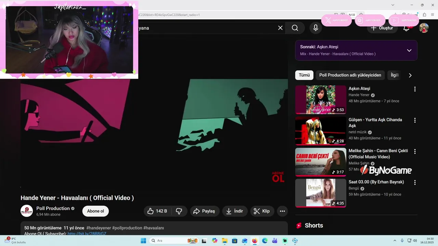
Task: Open more actions ellipsis under video
Action: click(282, 211)
